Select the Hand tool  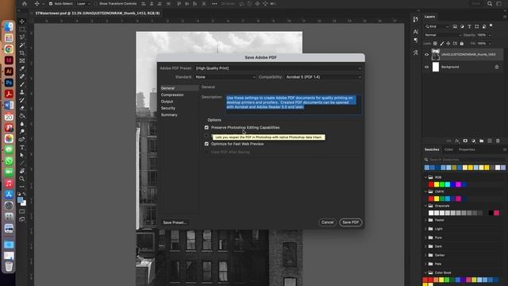pyautogui.click(x=22, y=171)
